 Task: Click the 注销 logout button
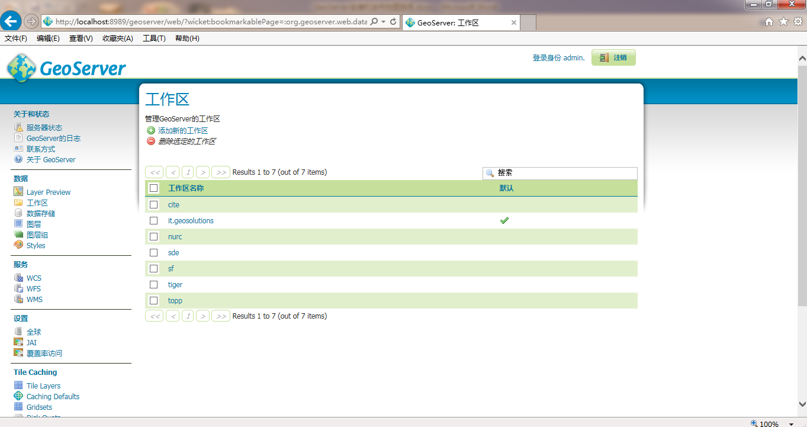click(613, 57)
